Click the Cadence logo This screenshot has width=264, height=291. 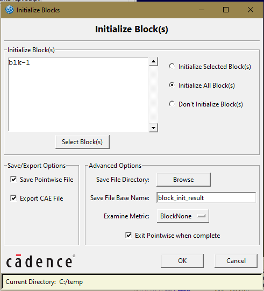pos(41,261)
